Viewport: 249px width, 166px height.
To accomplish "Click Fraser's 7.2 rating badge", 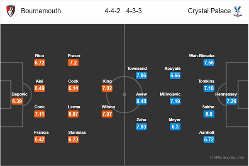I will coord(73,63).
